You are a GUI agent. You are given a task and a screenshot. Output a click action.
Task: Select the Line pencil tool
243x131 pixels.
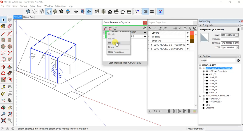(x=3, y=33)
